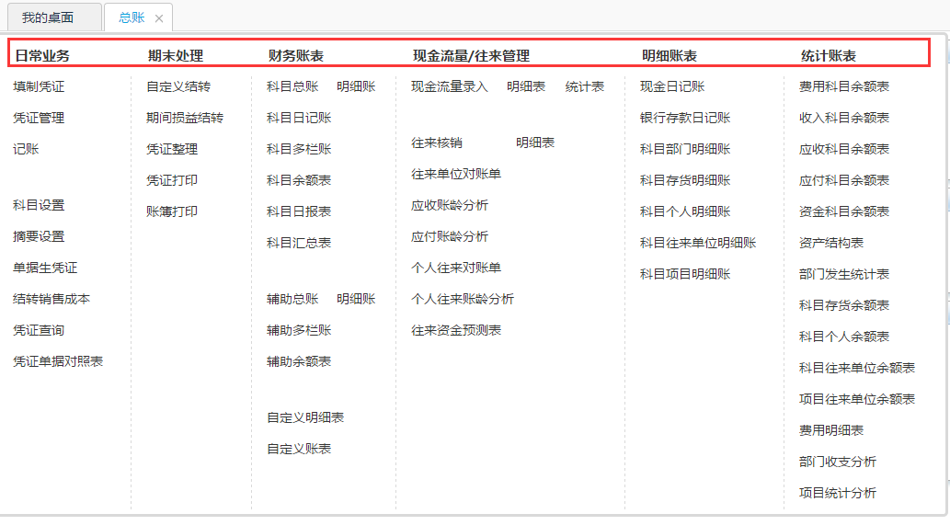Switch to the 我的桌面 tab
Viewport: 950px width, 525px height.
[48, 17]
